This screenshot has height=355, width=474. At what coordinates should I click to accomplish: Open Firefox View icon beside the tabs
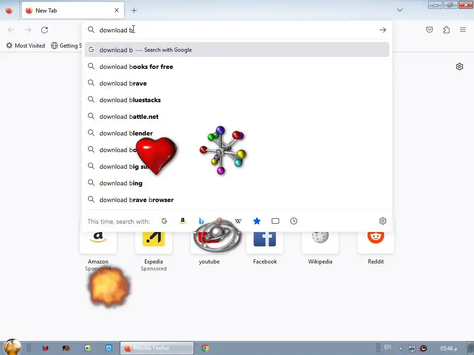[9, 11]
